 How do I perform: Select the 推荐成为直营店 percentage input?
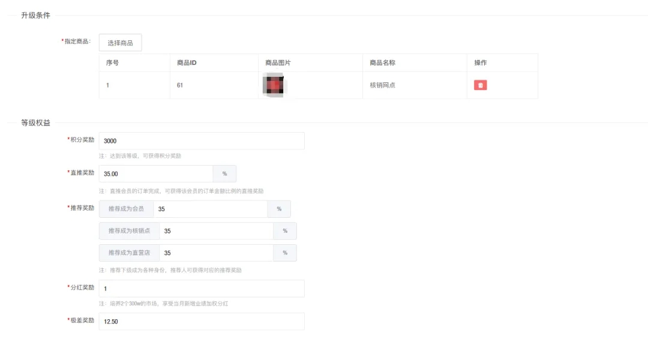coord(216,253)
